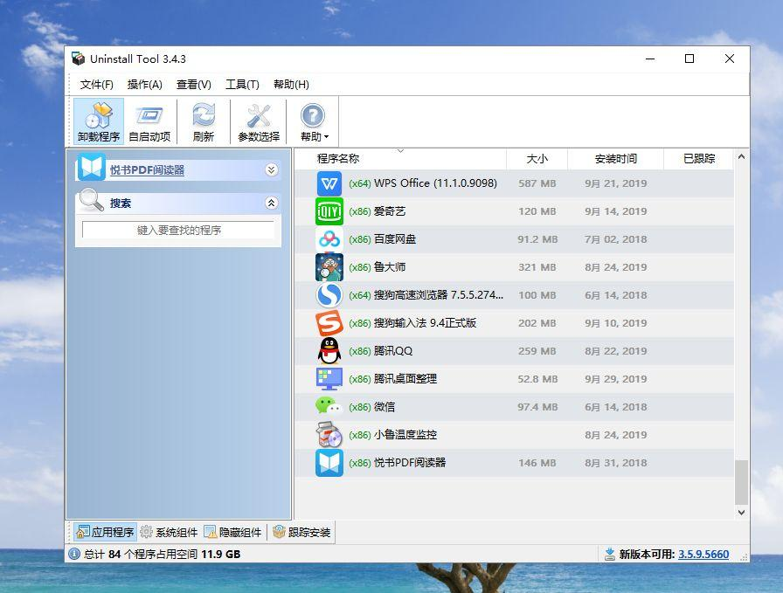Click the program list scrollbar thumb
Screen dimensions: 783x593
point(741,482)
